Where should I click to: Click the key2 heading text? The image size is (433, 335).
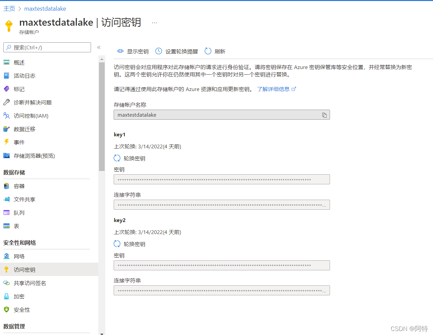pyautogui.click(x=120, y=220)
